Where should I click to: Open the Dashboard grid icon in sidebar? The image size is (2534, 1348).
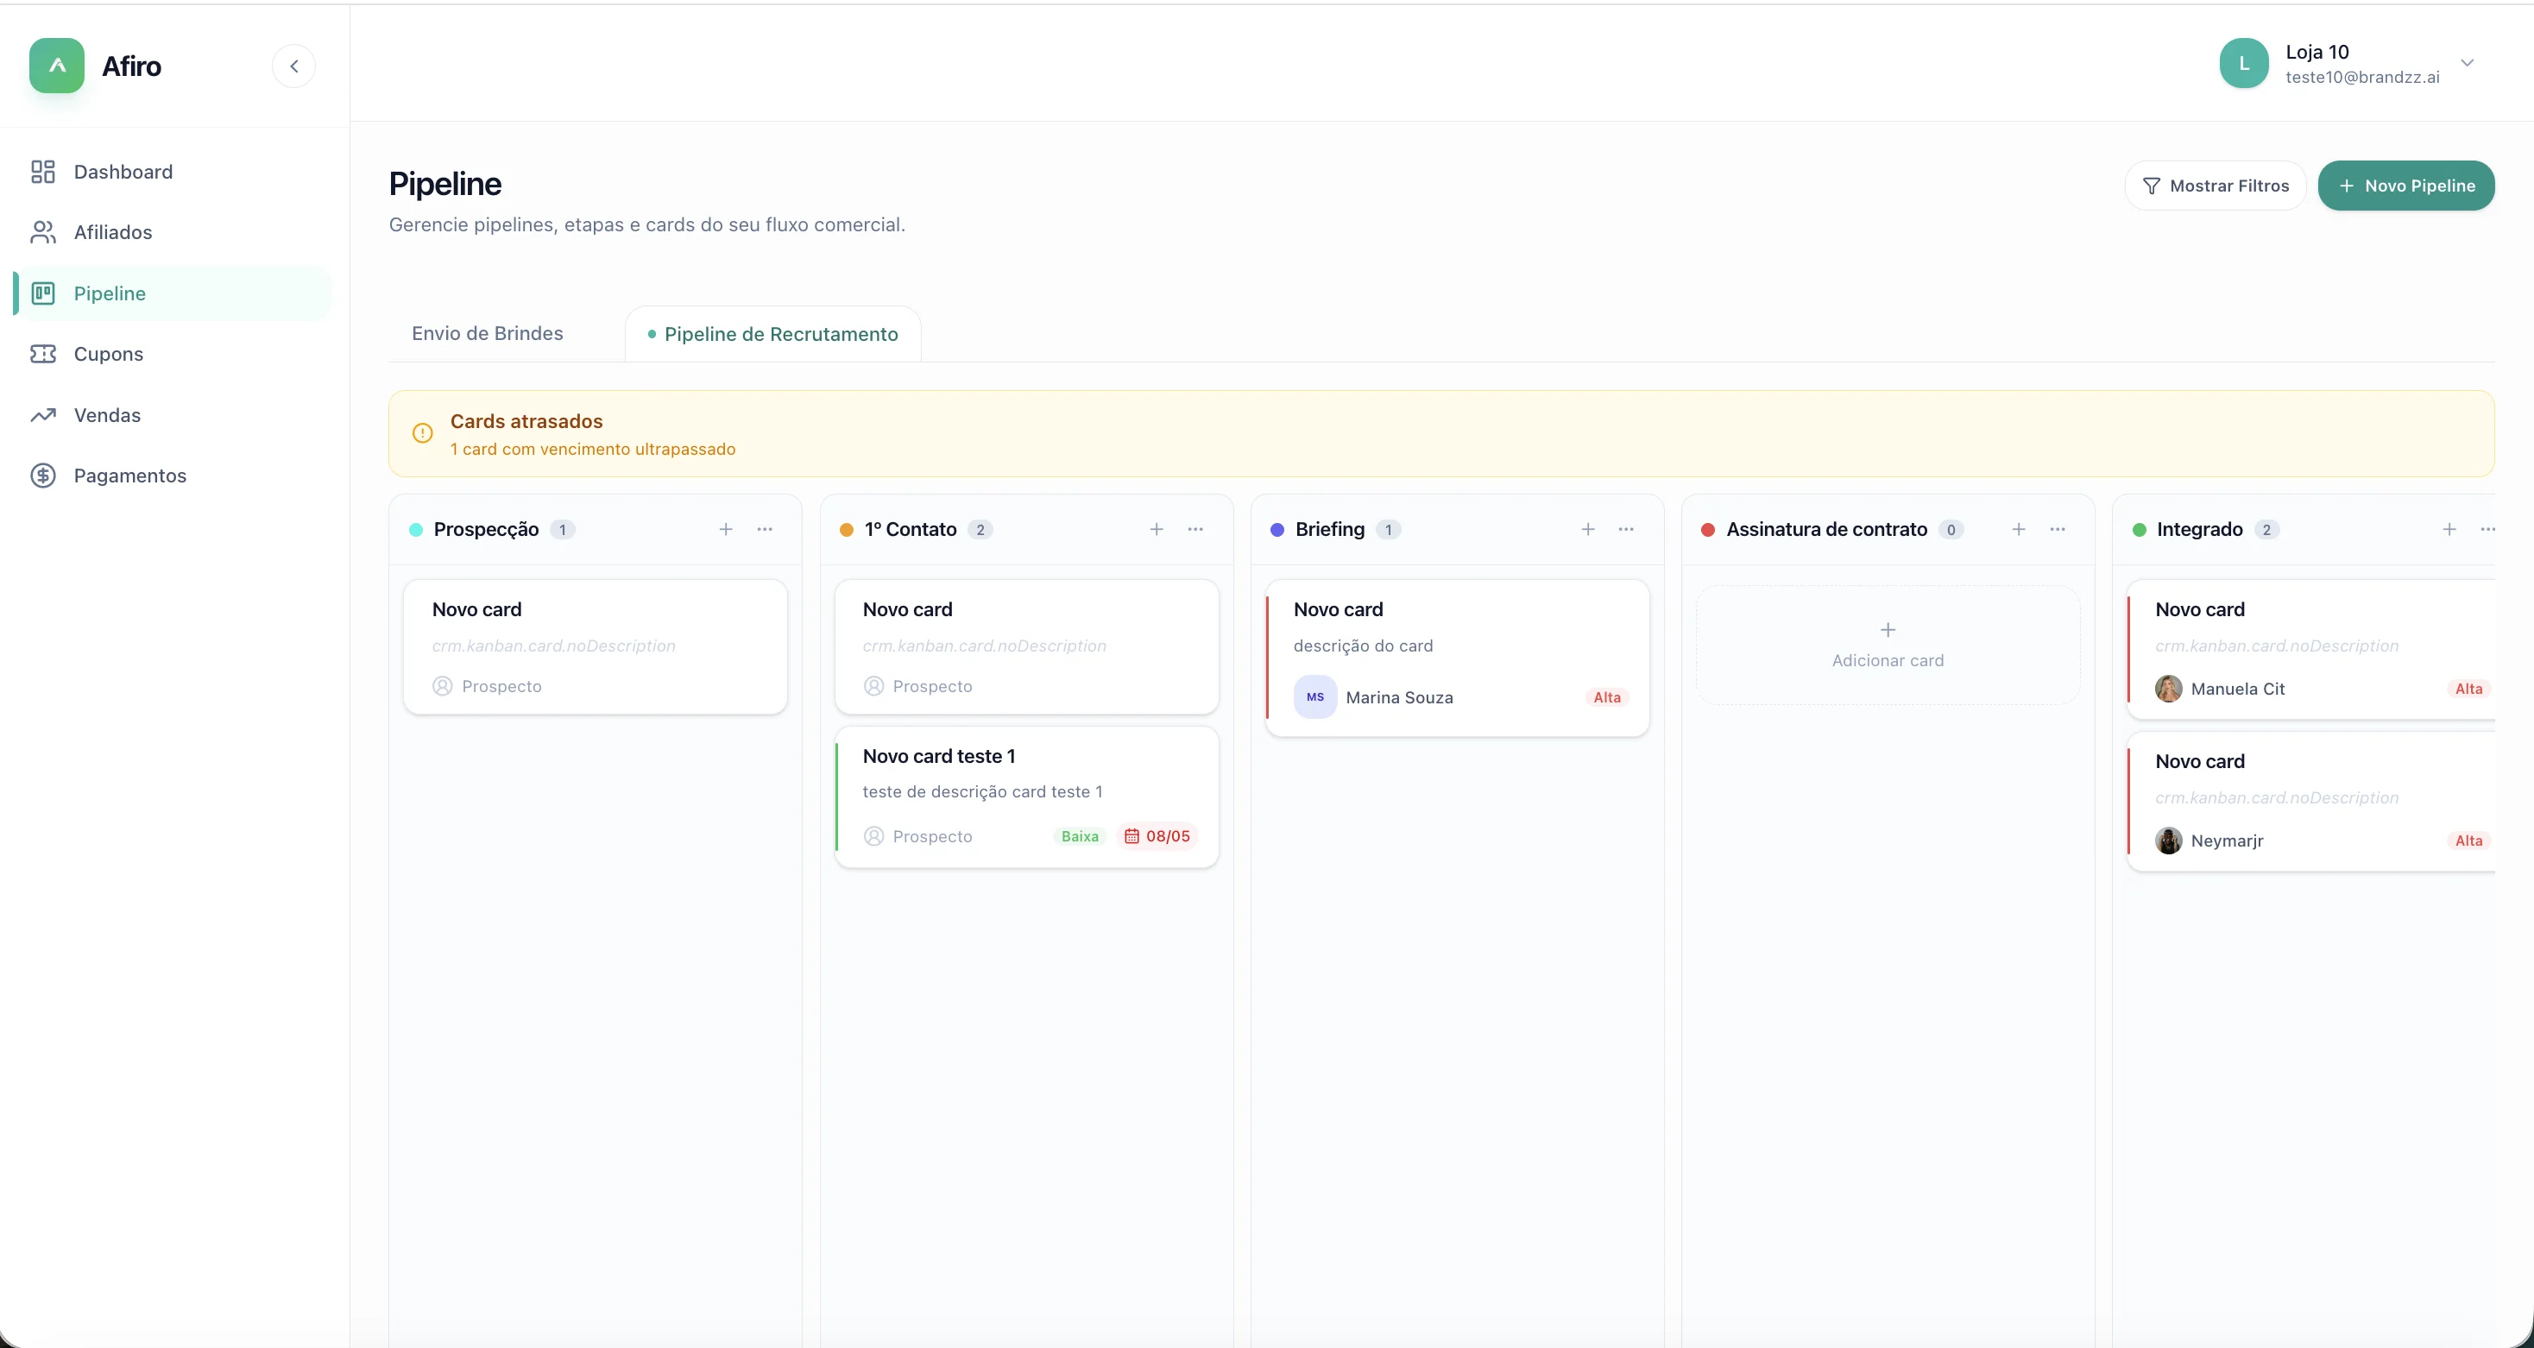42,173
